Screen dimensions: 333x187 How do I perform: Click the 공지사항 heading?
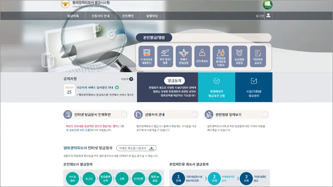(x=70, y=79)
